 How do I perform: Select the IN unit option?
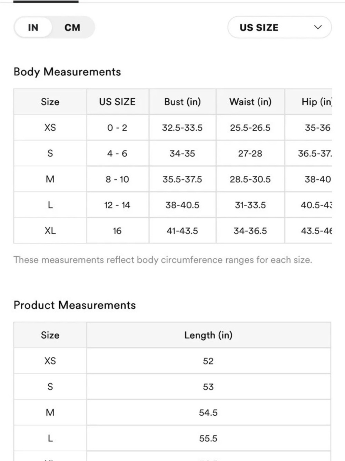coord(33,27)
